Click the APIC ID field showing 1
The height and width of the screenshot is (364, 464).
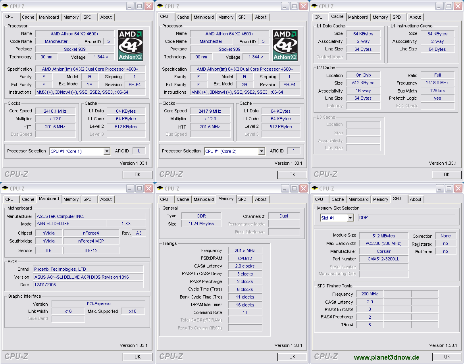[x=294, y=151]
